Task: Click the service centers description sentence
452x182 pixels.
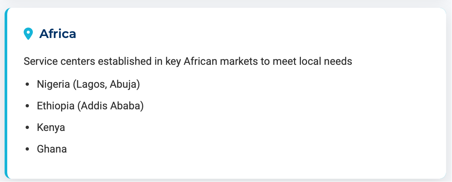Action: pyautogui.click(x=188, y=61)
